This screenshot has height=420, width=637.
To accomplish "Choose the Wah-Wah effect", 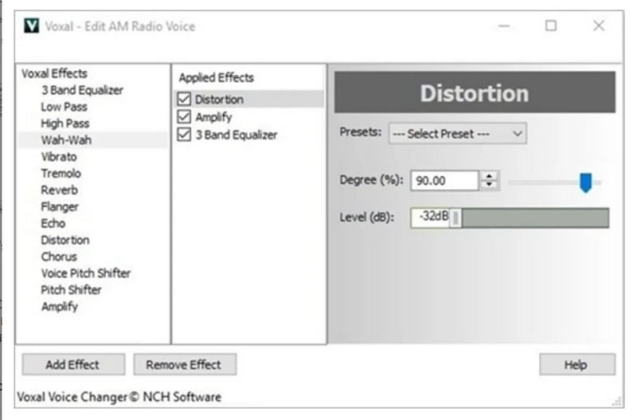I will click(66, 140).
